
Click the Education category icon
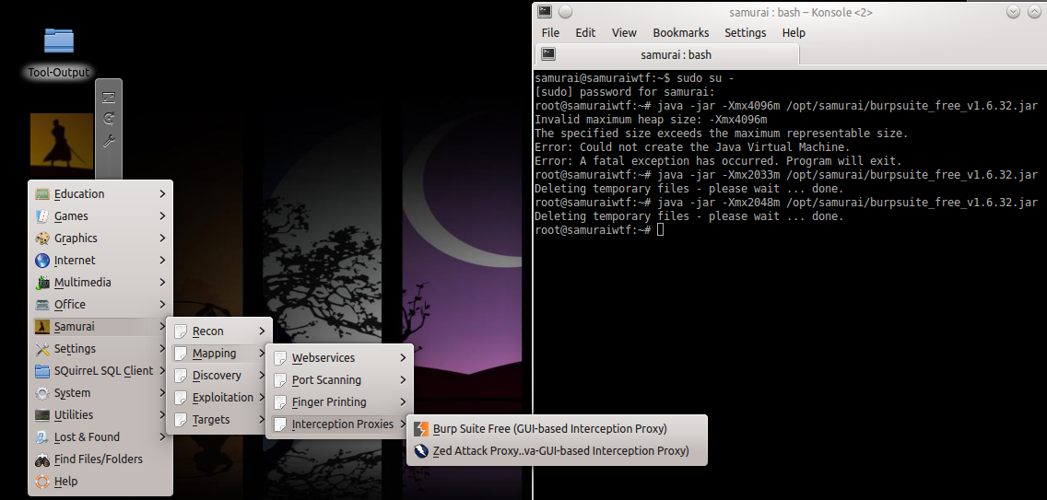point(42,194)
